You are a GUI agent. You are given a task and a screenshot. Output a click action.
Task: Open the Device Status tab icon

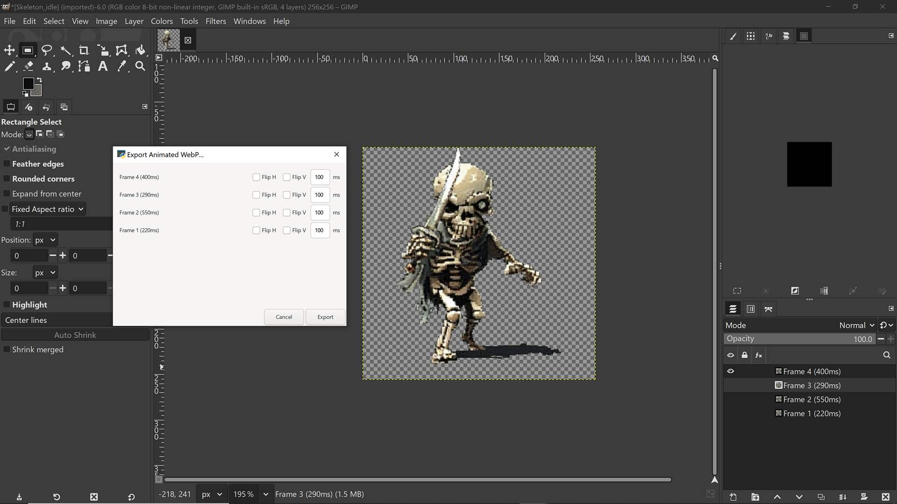pyautogui.click(x=28, y=107)
